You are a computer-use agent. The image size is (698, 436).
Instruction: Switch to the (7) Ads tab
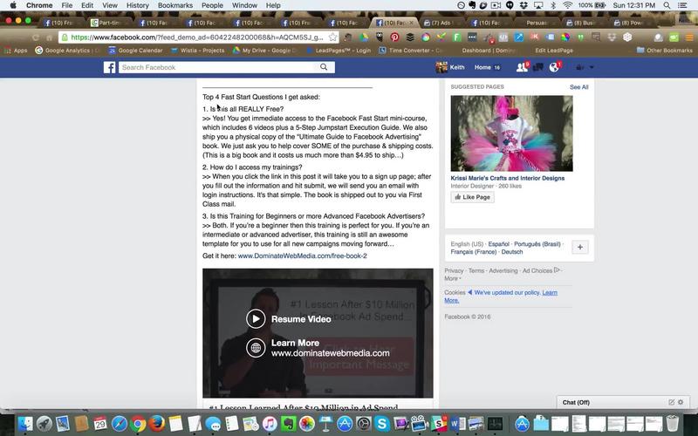coord(442,23)
